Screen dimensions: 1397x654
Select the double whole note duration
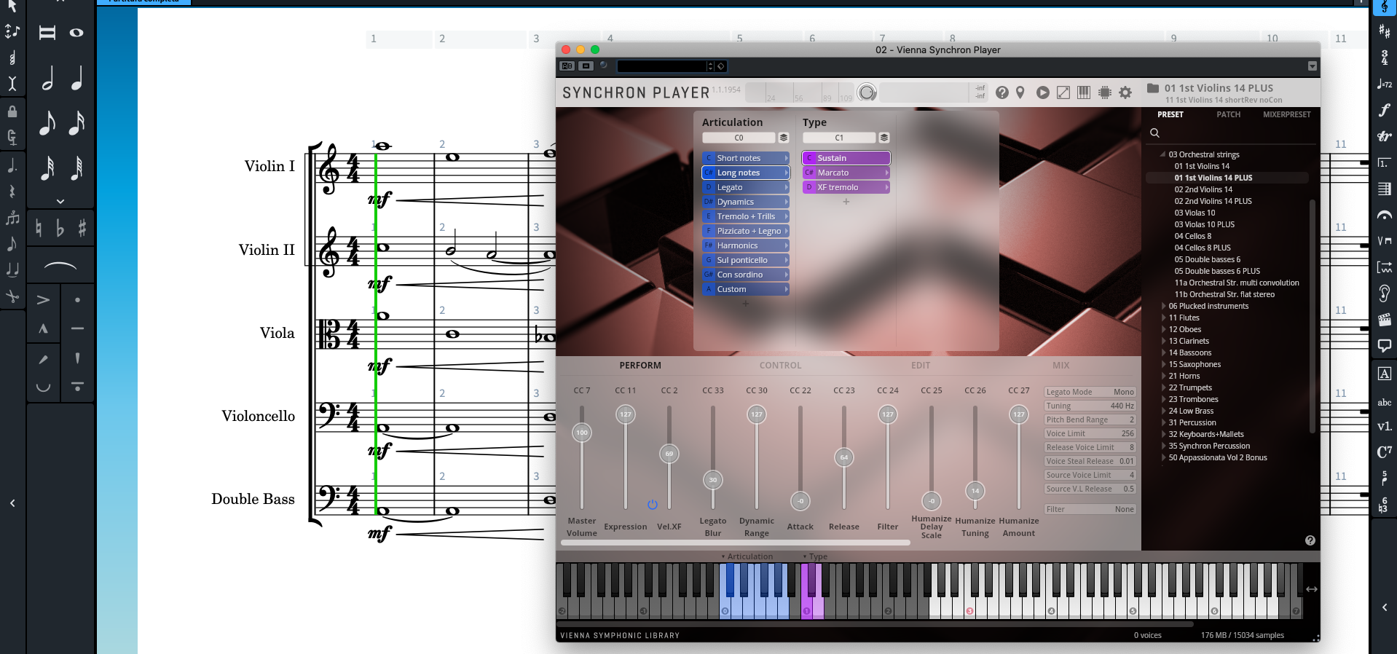pos(47,33)
